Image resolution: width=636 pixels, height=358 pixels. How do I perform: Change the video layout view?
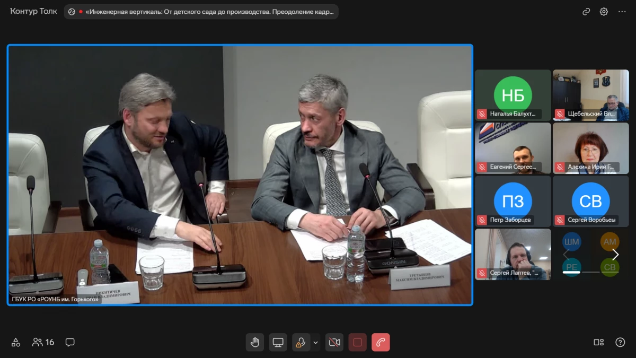click(598, 342)
